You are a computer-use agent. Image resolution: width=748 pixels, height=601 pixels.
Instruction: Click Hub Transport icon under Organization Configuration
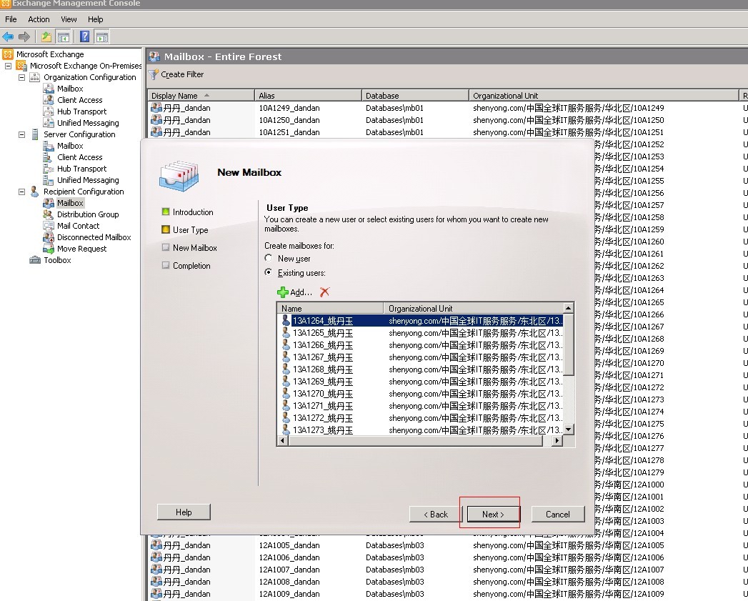click(48, 111)
